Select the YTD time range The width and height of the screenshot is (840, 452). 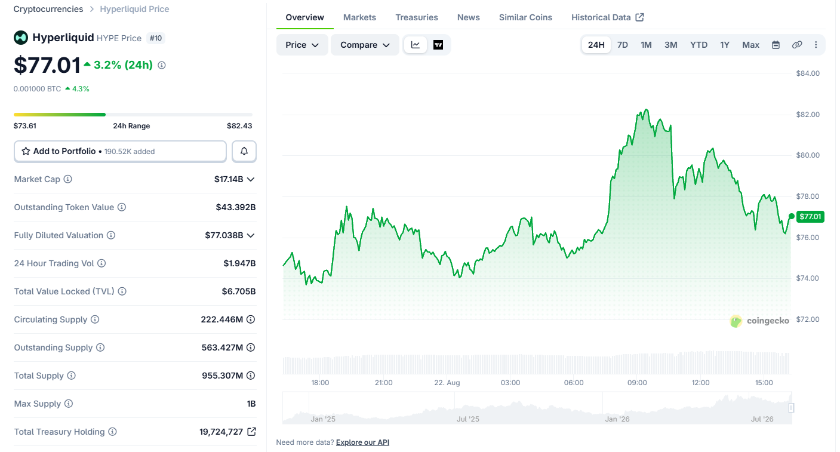tap(699, 45)
